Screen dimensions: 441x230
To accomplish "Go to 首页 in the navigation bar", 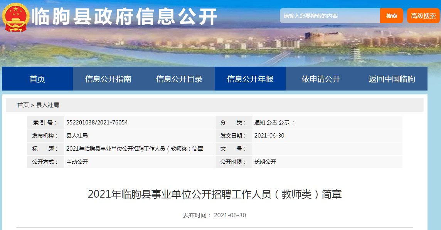I will click(x=37, y=79).
